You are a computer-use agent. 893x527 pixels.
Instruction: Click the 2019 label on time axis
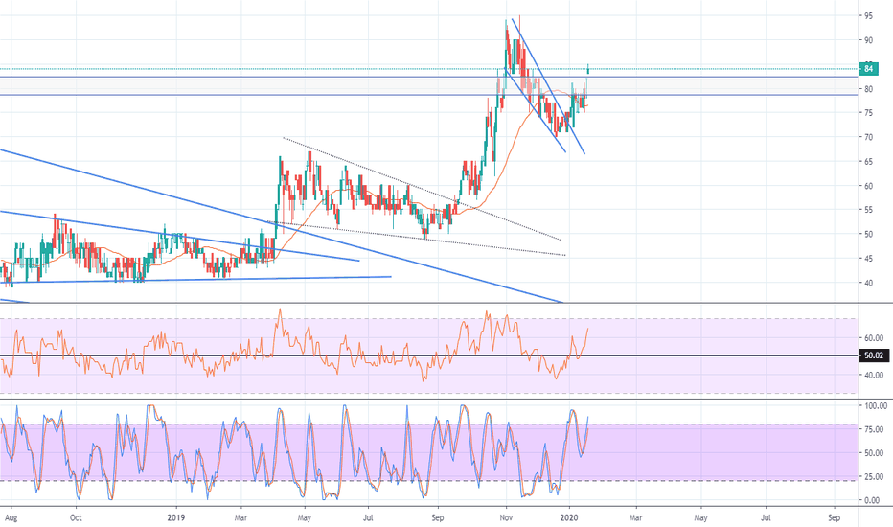(176, 517)
